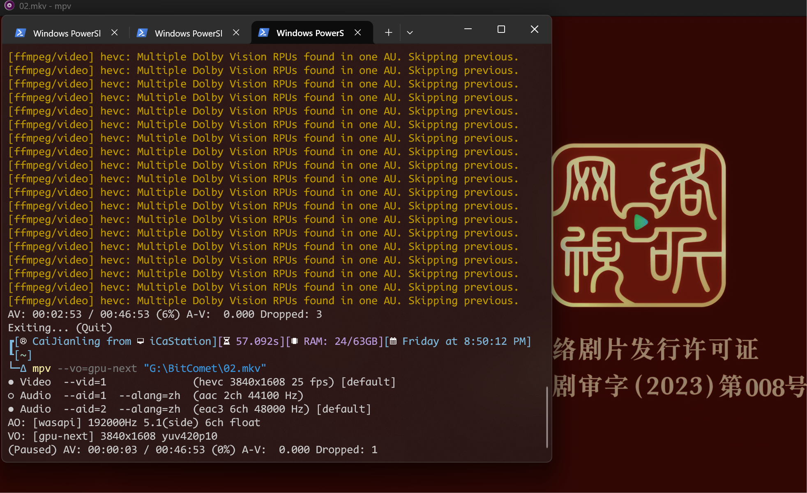This screenshot has width=807, height=493.
Task: Select the active third Windows PowerShell tab
Action: coord(312,33)
